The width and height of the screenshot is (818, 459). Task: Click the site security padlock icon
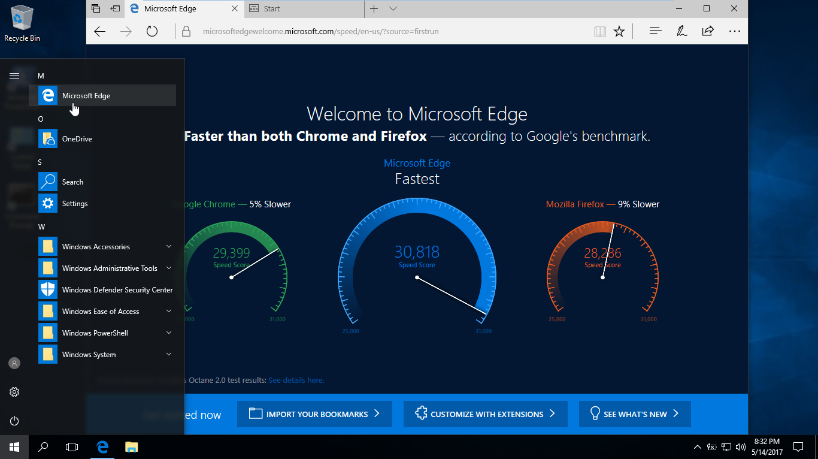click(x=184, y=31)
